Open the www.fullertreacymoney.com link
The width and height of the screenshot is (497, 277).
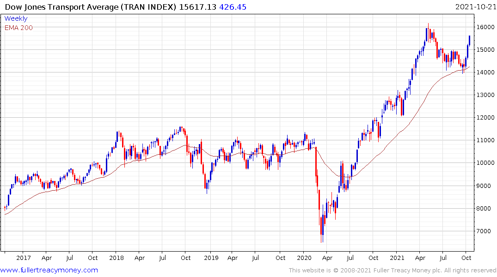pyautogui.click(x=49, y=270)
